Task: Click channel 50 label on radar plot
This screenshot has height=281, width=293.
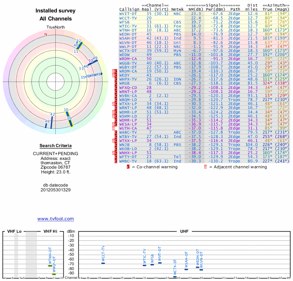Action: point(90,61)
